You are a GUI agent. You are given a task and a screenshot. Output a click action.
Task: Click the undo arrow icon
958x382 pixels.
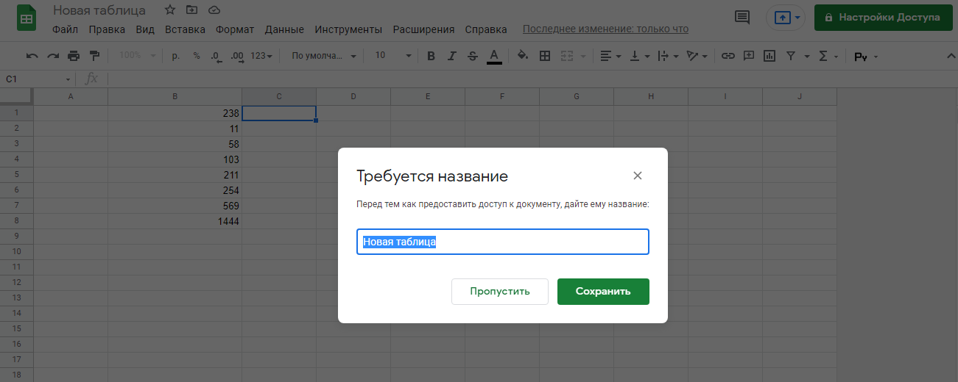[x=32, y=56]
